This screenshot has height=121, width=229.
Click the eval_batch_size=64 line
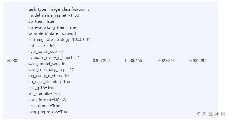(46, 52)
